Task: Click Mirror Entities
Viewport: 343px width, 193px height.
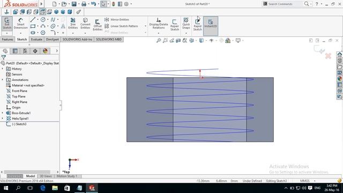Action: (117, 19)
